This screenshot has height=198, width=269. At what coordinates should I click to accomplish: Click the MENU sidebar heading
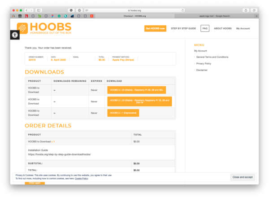tap(199, 45)
